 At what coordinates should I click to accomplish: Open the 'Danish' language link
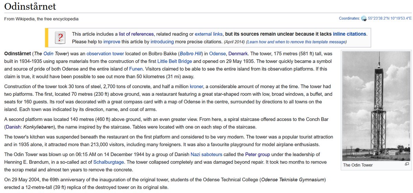click(x=14, y=126)
